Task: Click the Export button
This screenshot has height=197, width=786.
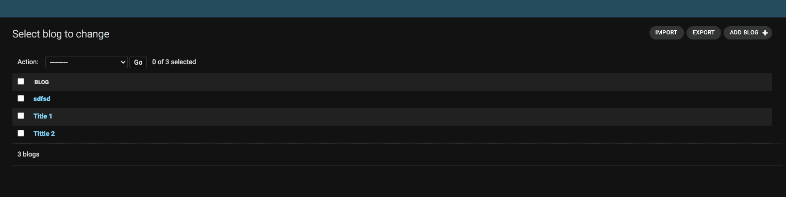Action: [703, 33]
